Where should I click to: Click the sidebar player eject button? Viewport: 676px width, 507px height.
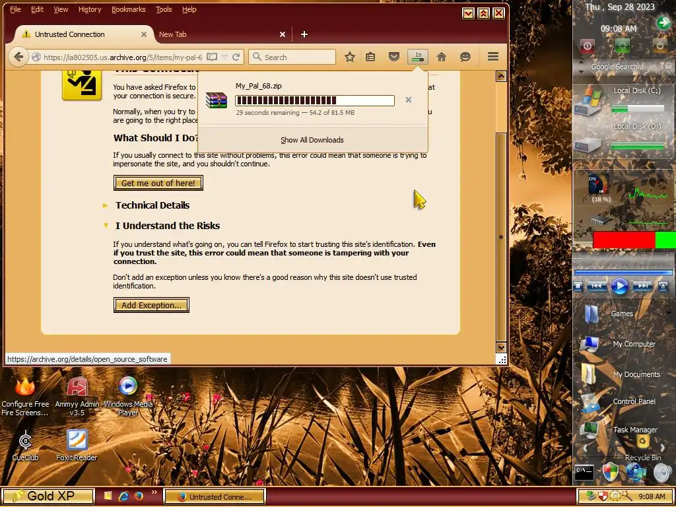(x=663, y=286)
